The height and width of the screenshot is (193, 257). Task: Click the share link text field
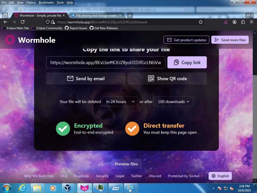(x=106, y=62)
